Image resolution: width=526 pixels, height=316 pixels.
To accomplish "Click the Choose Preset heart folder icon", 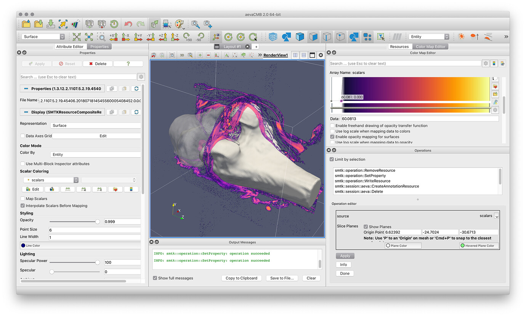I will pos(115,189).
